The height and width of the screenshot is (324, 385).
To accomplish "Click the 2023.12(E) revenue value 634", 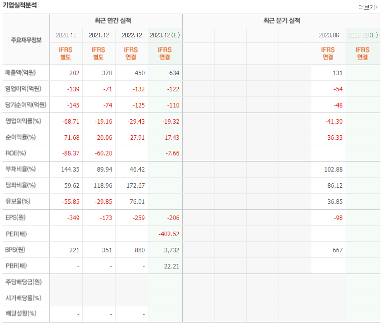I will tap(174, 73).
